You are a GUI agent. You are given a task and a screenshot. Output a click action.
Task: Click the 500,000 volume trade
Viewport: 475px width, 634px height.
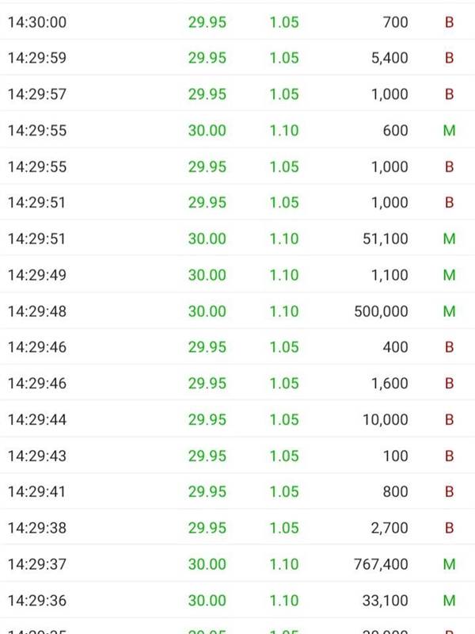[237, 311]
